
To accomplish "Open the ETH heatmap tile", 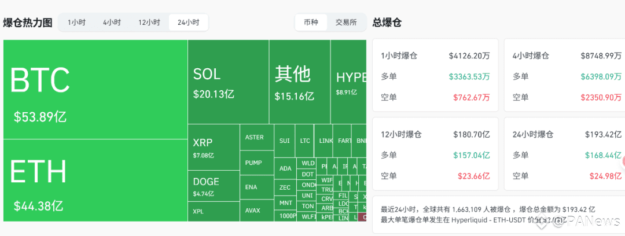I will point(95,180).
